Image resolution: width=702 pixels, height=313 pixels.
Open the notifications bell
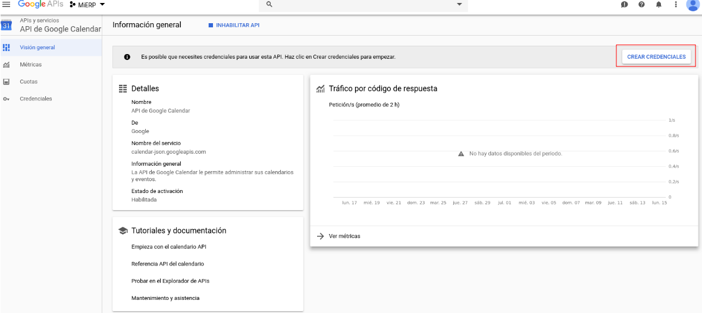(x=659, y=5)
